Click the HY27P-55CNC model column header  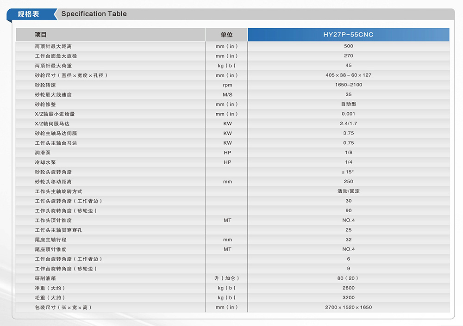click(x=348, y=35)
